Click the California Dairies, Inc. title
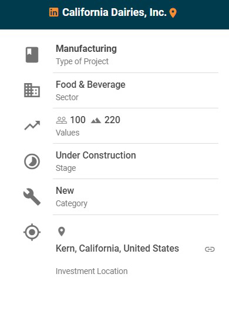Image resolution: width=229 pixels, height=330 pixels. pyautogui.click(x=114, y=12)
